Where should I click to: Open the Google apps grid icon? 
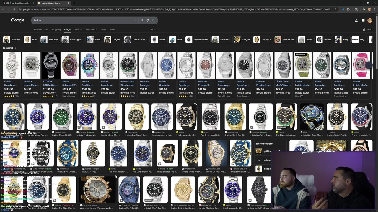[x=363, y=20]
